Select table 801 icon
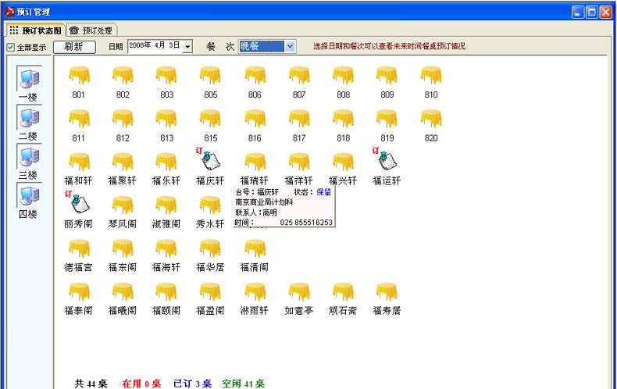 [78, 77]
